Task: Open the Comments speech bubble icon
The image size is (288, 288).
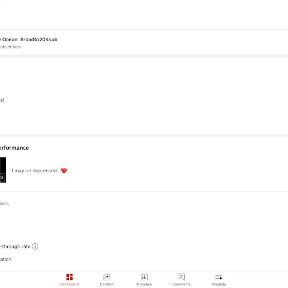Action: coord(182,277)
